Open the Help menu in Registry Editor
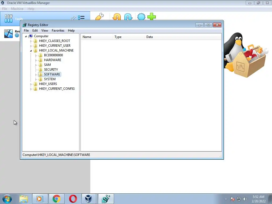 point(71,31)
